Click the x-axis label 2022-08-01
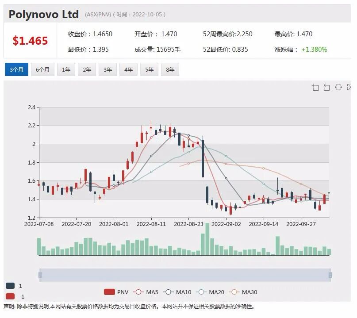The width and height of the screenshot is (357, 318). pyautogui.click(x=114, y=224)
